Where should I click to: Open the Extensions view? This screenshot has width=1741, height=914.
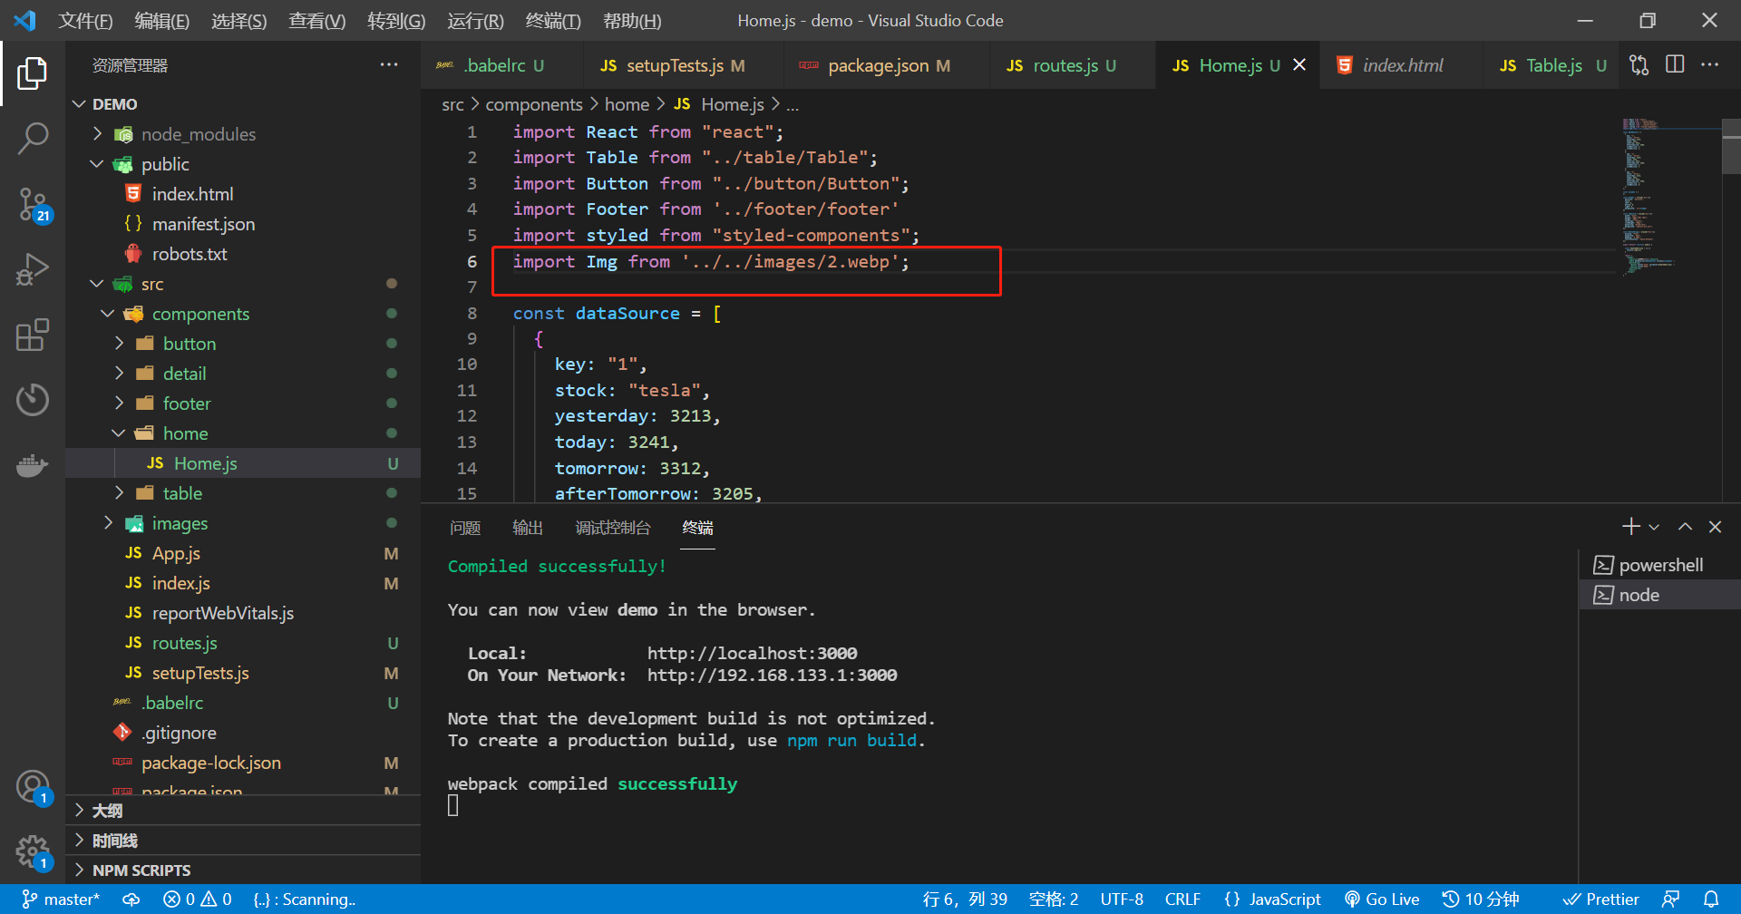click(33, 335)
